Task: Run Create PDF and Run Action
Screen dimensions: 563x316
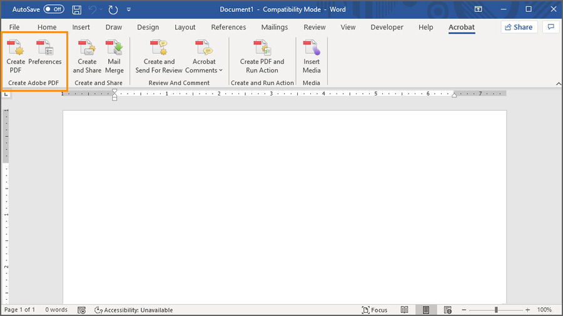Action: coord(262,57)
